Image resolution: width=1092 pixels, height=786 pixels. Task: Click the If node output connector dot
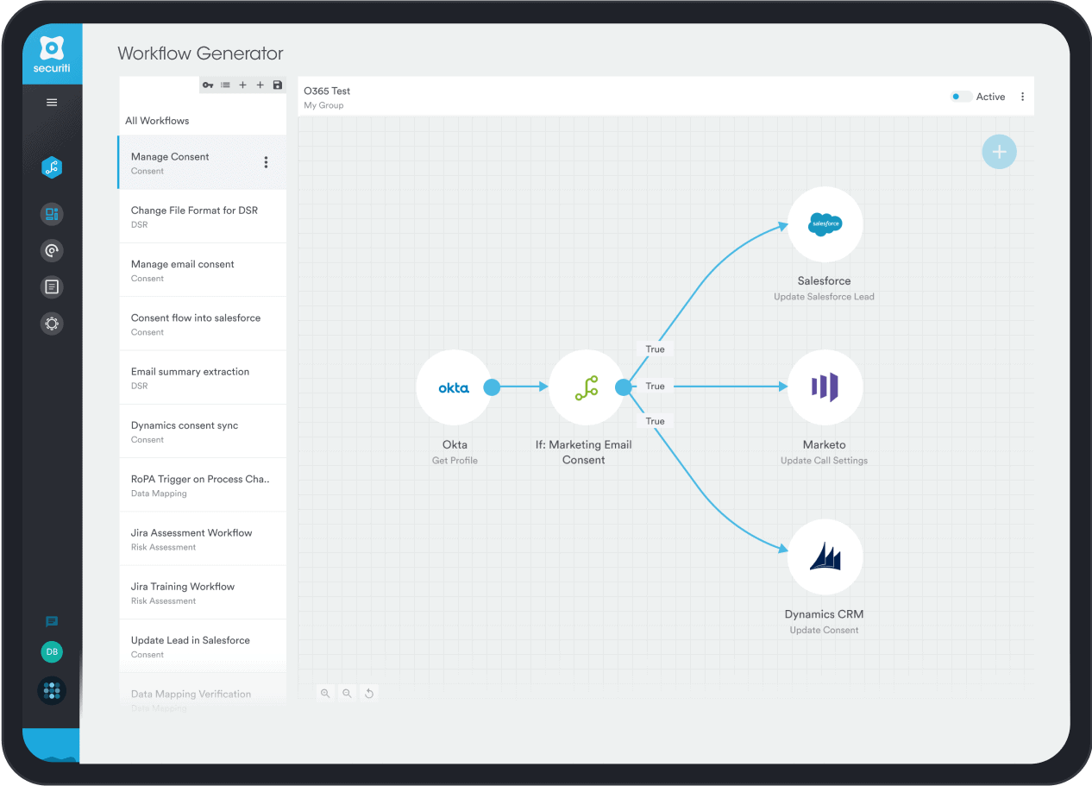click(x=624, y=387)
